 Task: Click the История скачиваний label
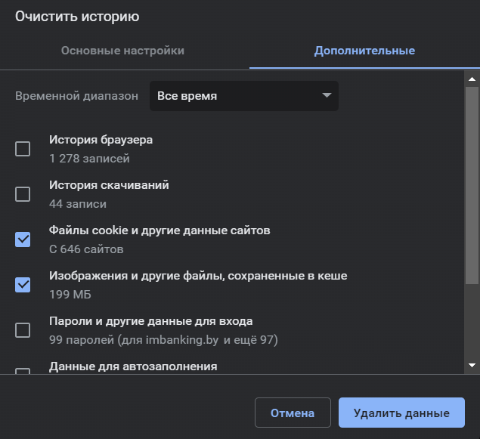[109, 185]
